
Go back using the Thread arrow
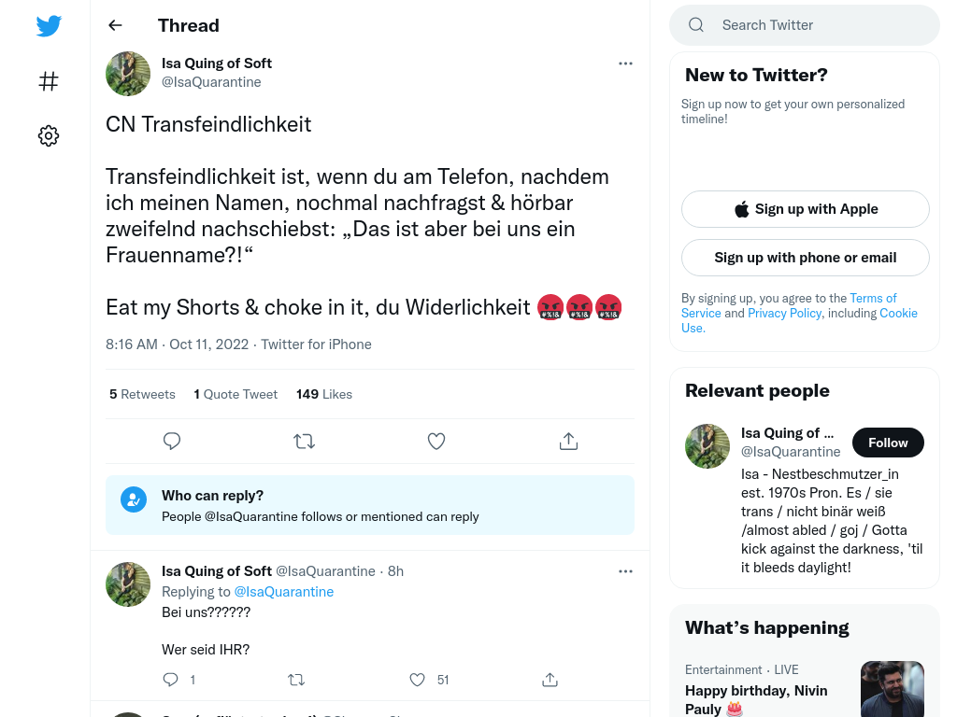115,25
